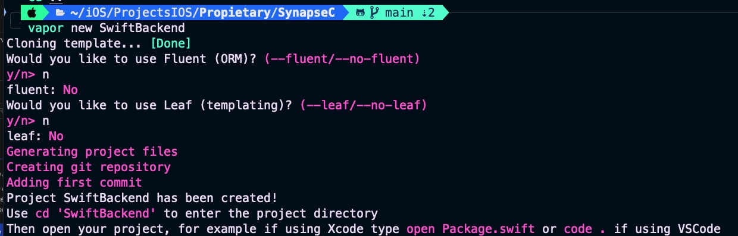Screen dimensions: 738x236
Task: Click 'SwiftBackend' in the vapor new command
Action: tap(142, 28)
